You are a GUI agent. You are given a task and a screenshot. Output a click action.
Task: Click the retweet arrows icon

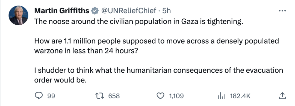coord(99,96)
